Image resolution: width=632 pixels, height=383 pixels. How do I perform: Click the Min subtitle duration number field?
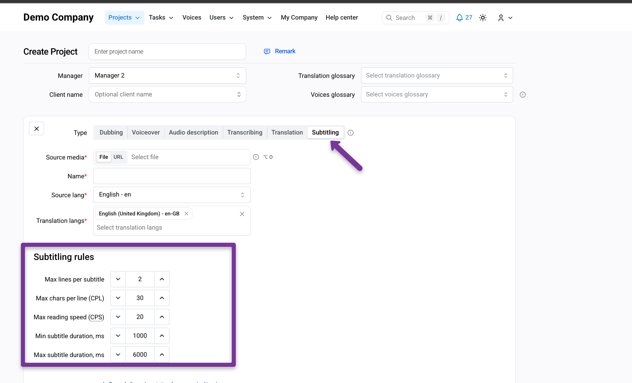pos(140,336)
